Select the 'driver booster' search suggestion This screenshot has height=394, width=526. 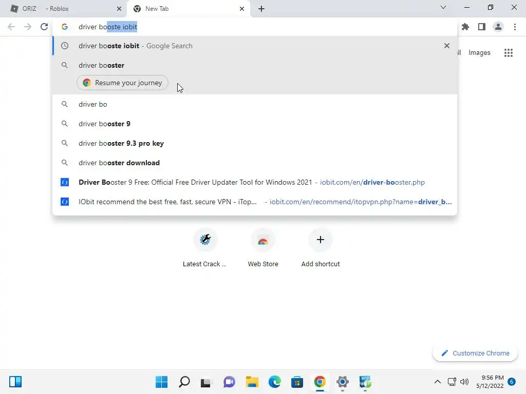tap(255, 65)
